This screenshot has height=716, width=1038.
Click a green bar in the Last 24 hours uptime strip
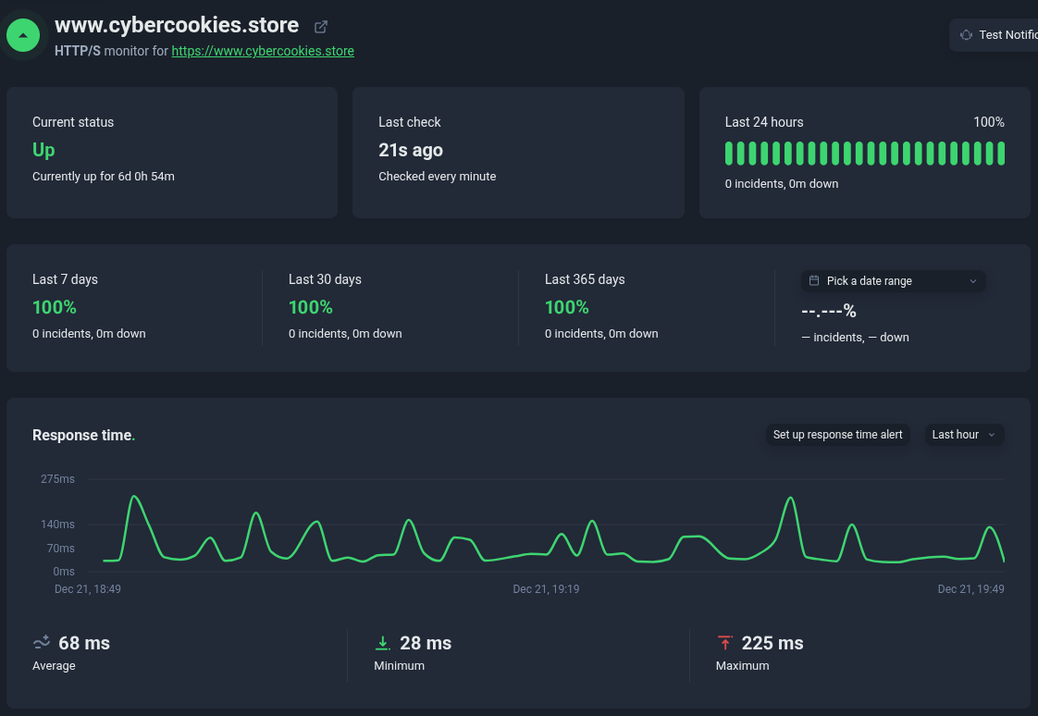point(863,153)
